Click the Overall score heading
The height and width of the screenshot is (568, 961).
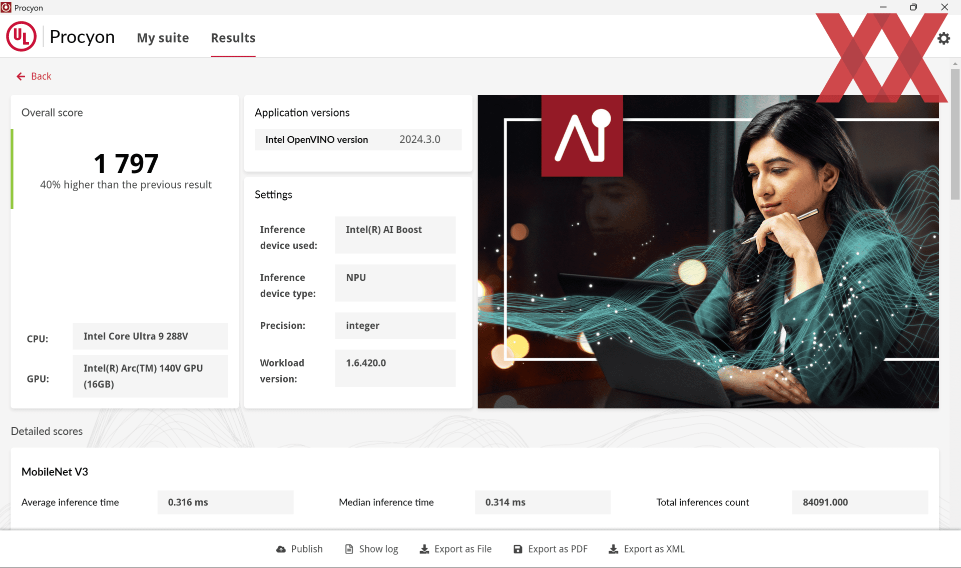point(52,113)
